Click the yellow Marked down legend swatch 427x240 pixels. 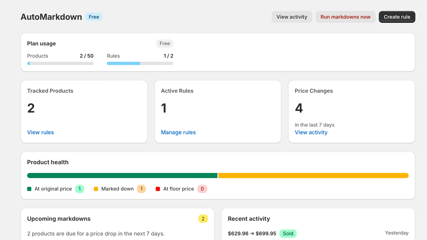(x=96, y=189)
